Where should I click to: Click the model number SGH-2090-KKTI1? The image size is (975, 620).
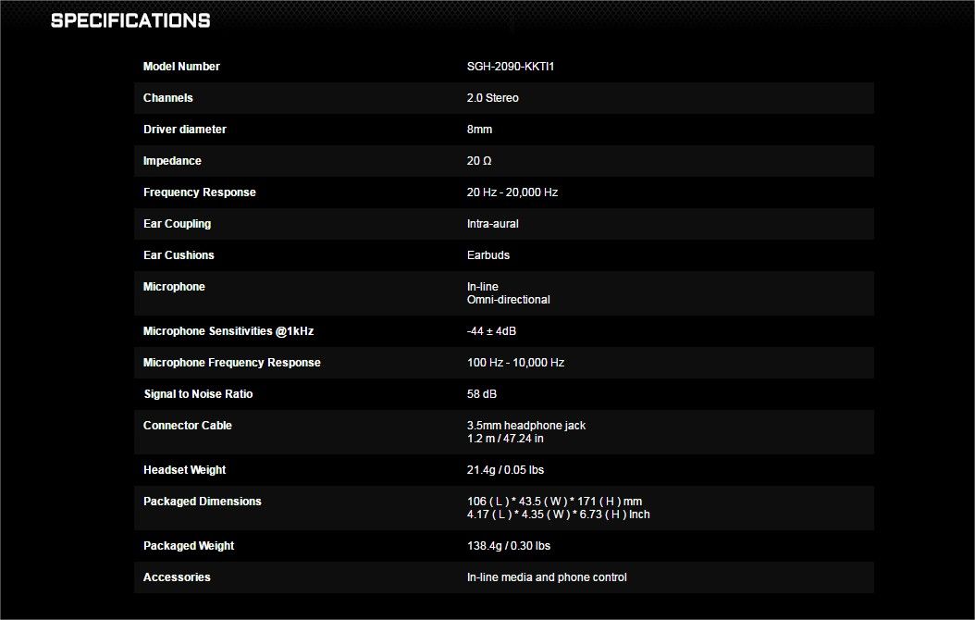[511, 67]
